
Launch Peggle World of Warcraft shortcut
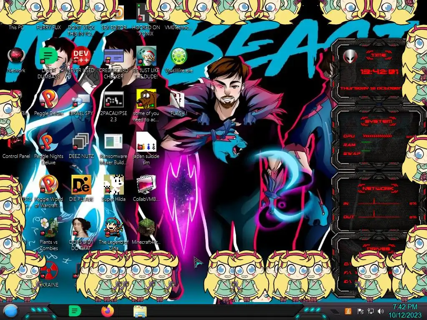tap(48, 185)
